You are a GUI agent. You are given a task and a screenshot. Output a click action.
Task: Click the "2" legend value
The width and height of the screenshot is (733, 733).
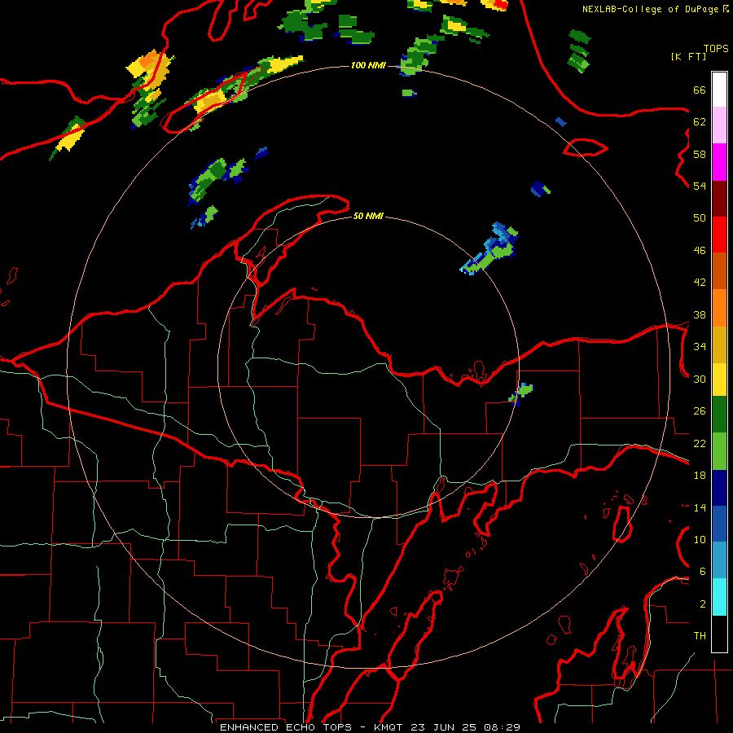tap(703, 604)
